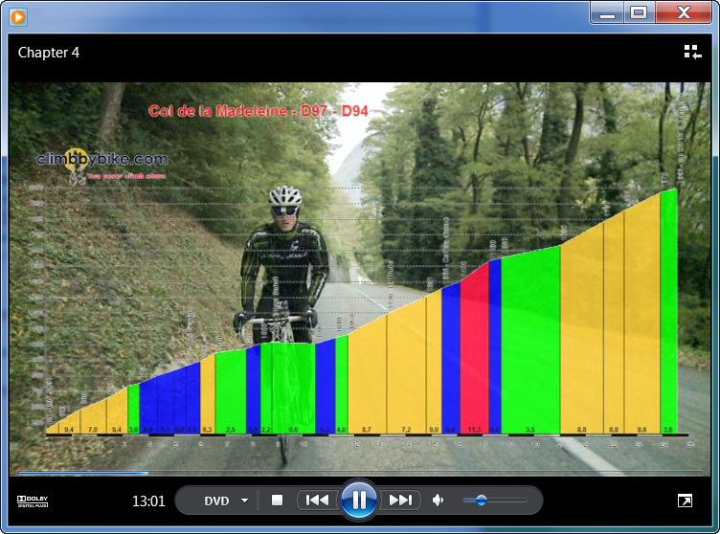This screenshot has width=720, height=534.
Task: Click the Windows Media Player title icon
Action: (x=18, y=17)
